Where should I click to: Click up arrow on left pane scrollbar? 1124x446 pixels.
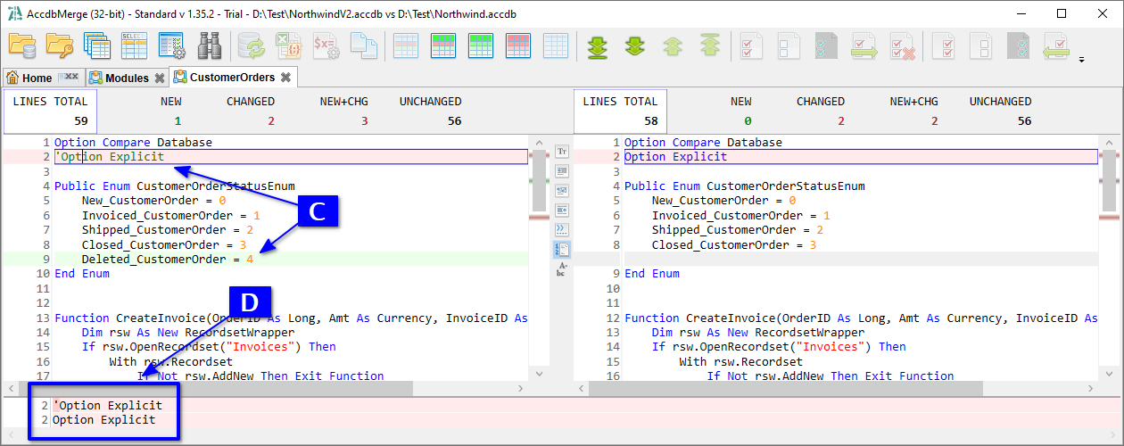click(x=538, y=143)
